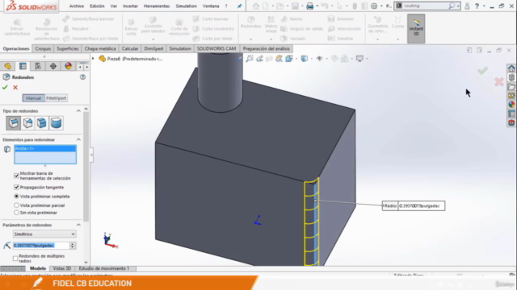Screen dimensions: 517x290
Task: Cancel the Redondeo with the red X
Action: pos(15,88)
